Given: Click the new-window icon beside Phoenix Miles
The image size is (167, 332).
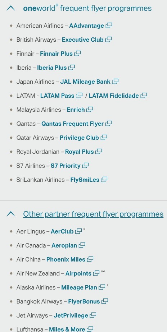Looking at the screenshot, I should pyautogui.click(x=90, y=259).
